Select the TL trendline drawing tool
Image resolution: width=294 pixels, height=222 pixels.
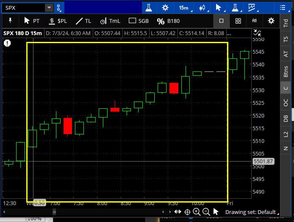83,21
